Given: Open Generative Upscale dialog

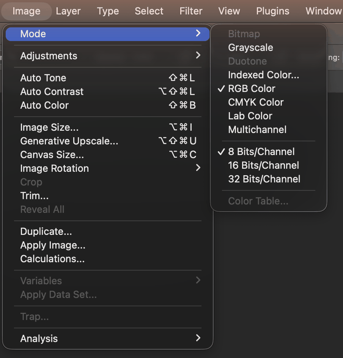Looking at the screenshot, I should point(108,141).
